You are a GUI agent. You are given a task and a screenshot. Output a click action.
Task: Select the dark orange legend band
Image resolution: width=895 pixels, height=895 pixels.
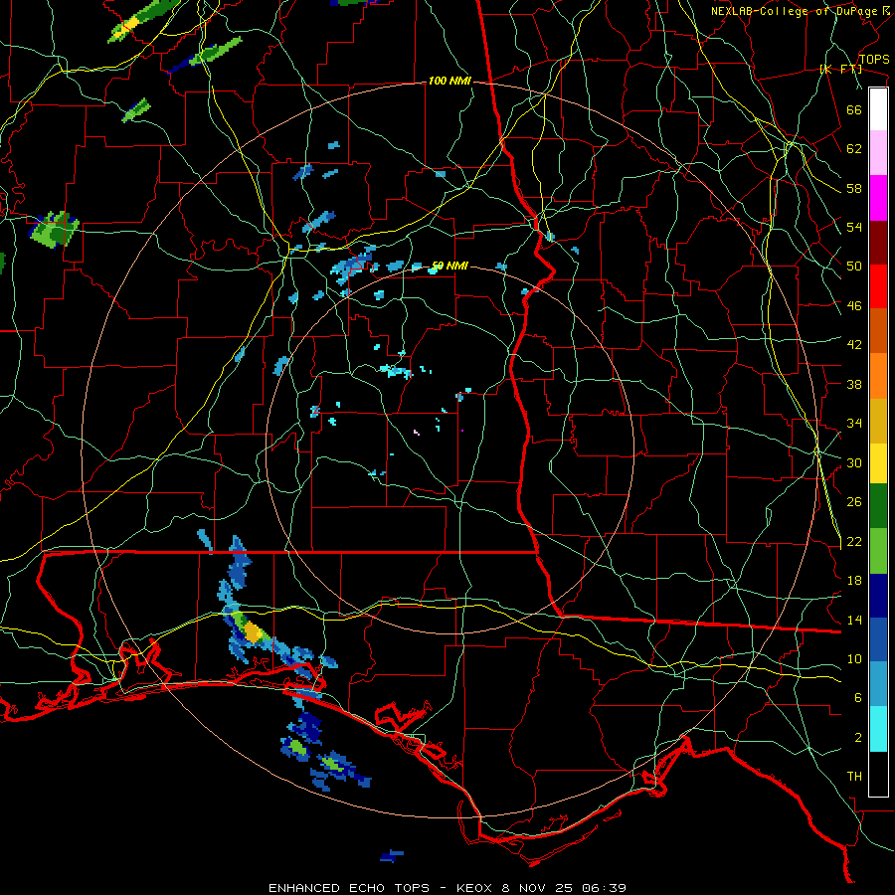pos(878,330)
